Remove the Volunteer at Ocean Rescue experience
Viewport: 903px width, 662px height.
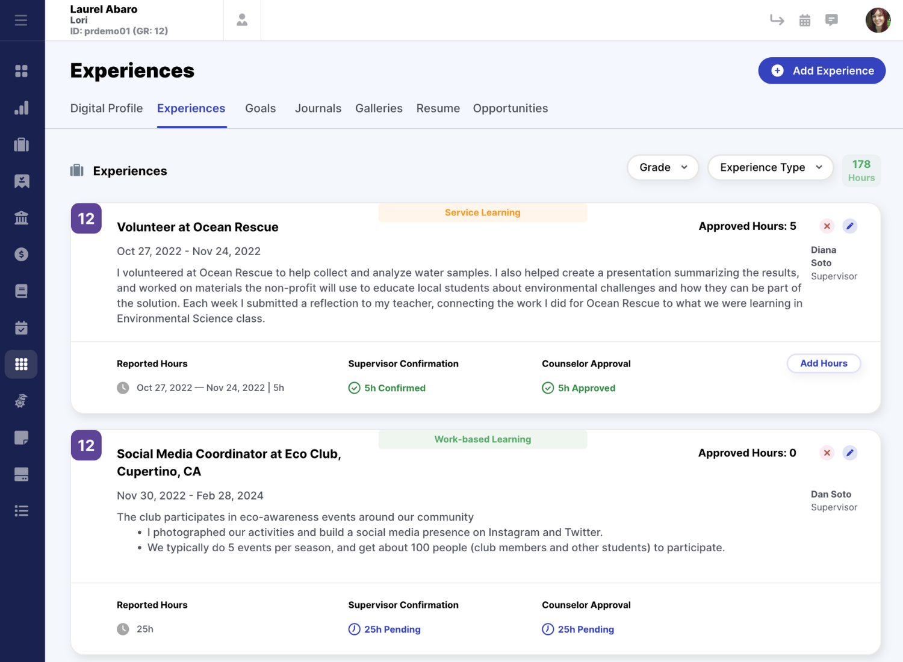coord(827,226)
